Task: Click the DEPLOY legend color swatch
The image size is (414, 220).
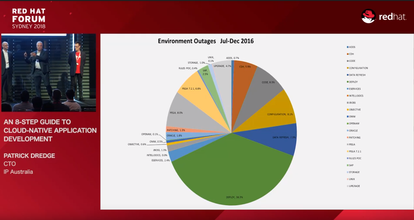Action: click(348, 82)
